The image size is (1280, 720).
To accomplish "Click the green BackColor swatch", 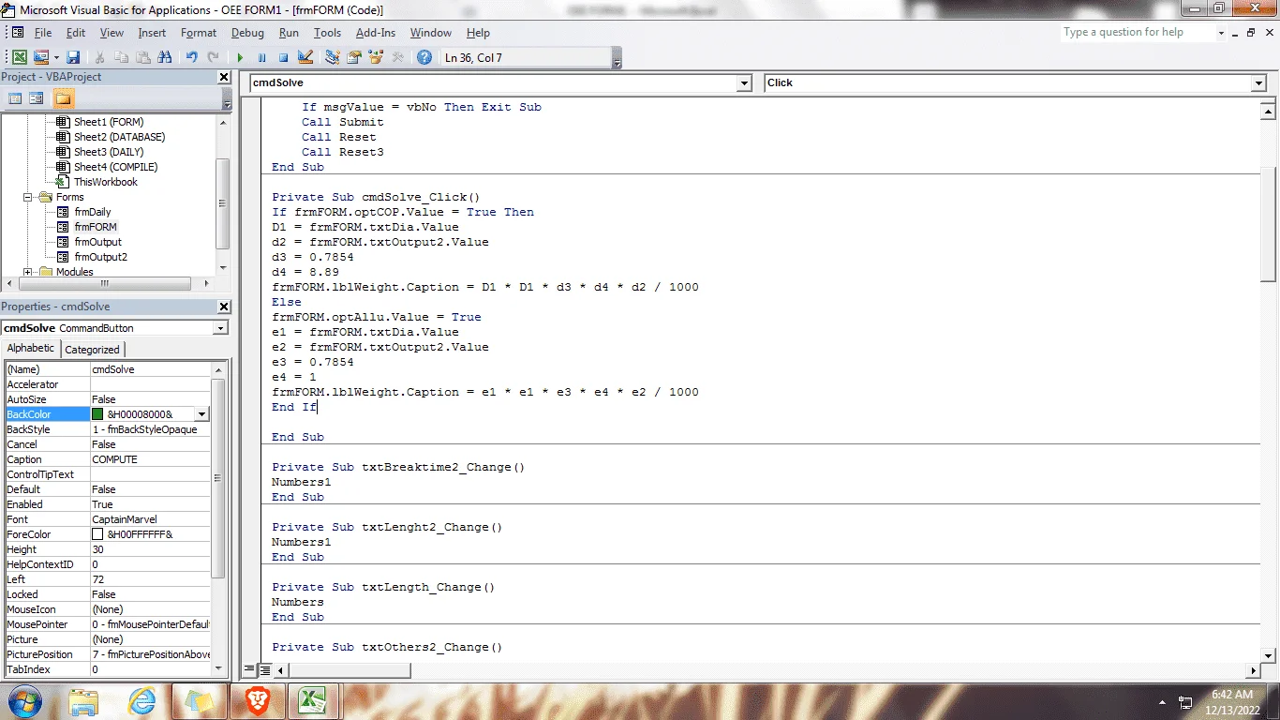I will tap(97, 414).
